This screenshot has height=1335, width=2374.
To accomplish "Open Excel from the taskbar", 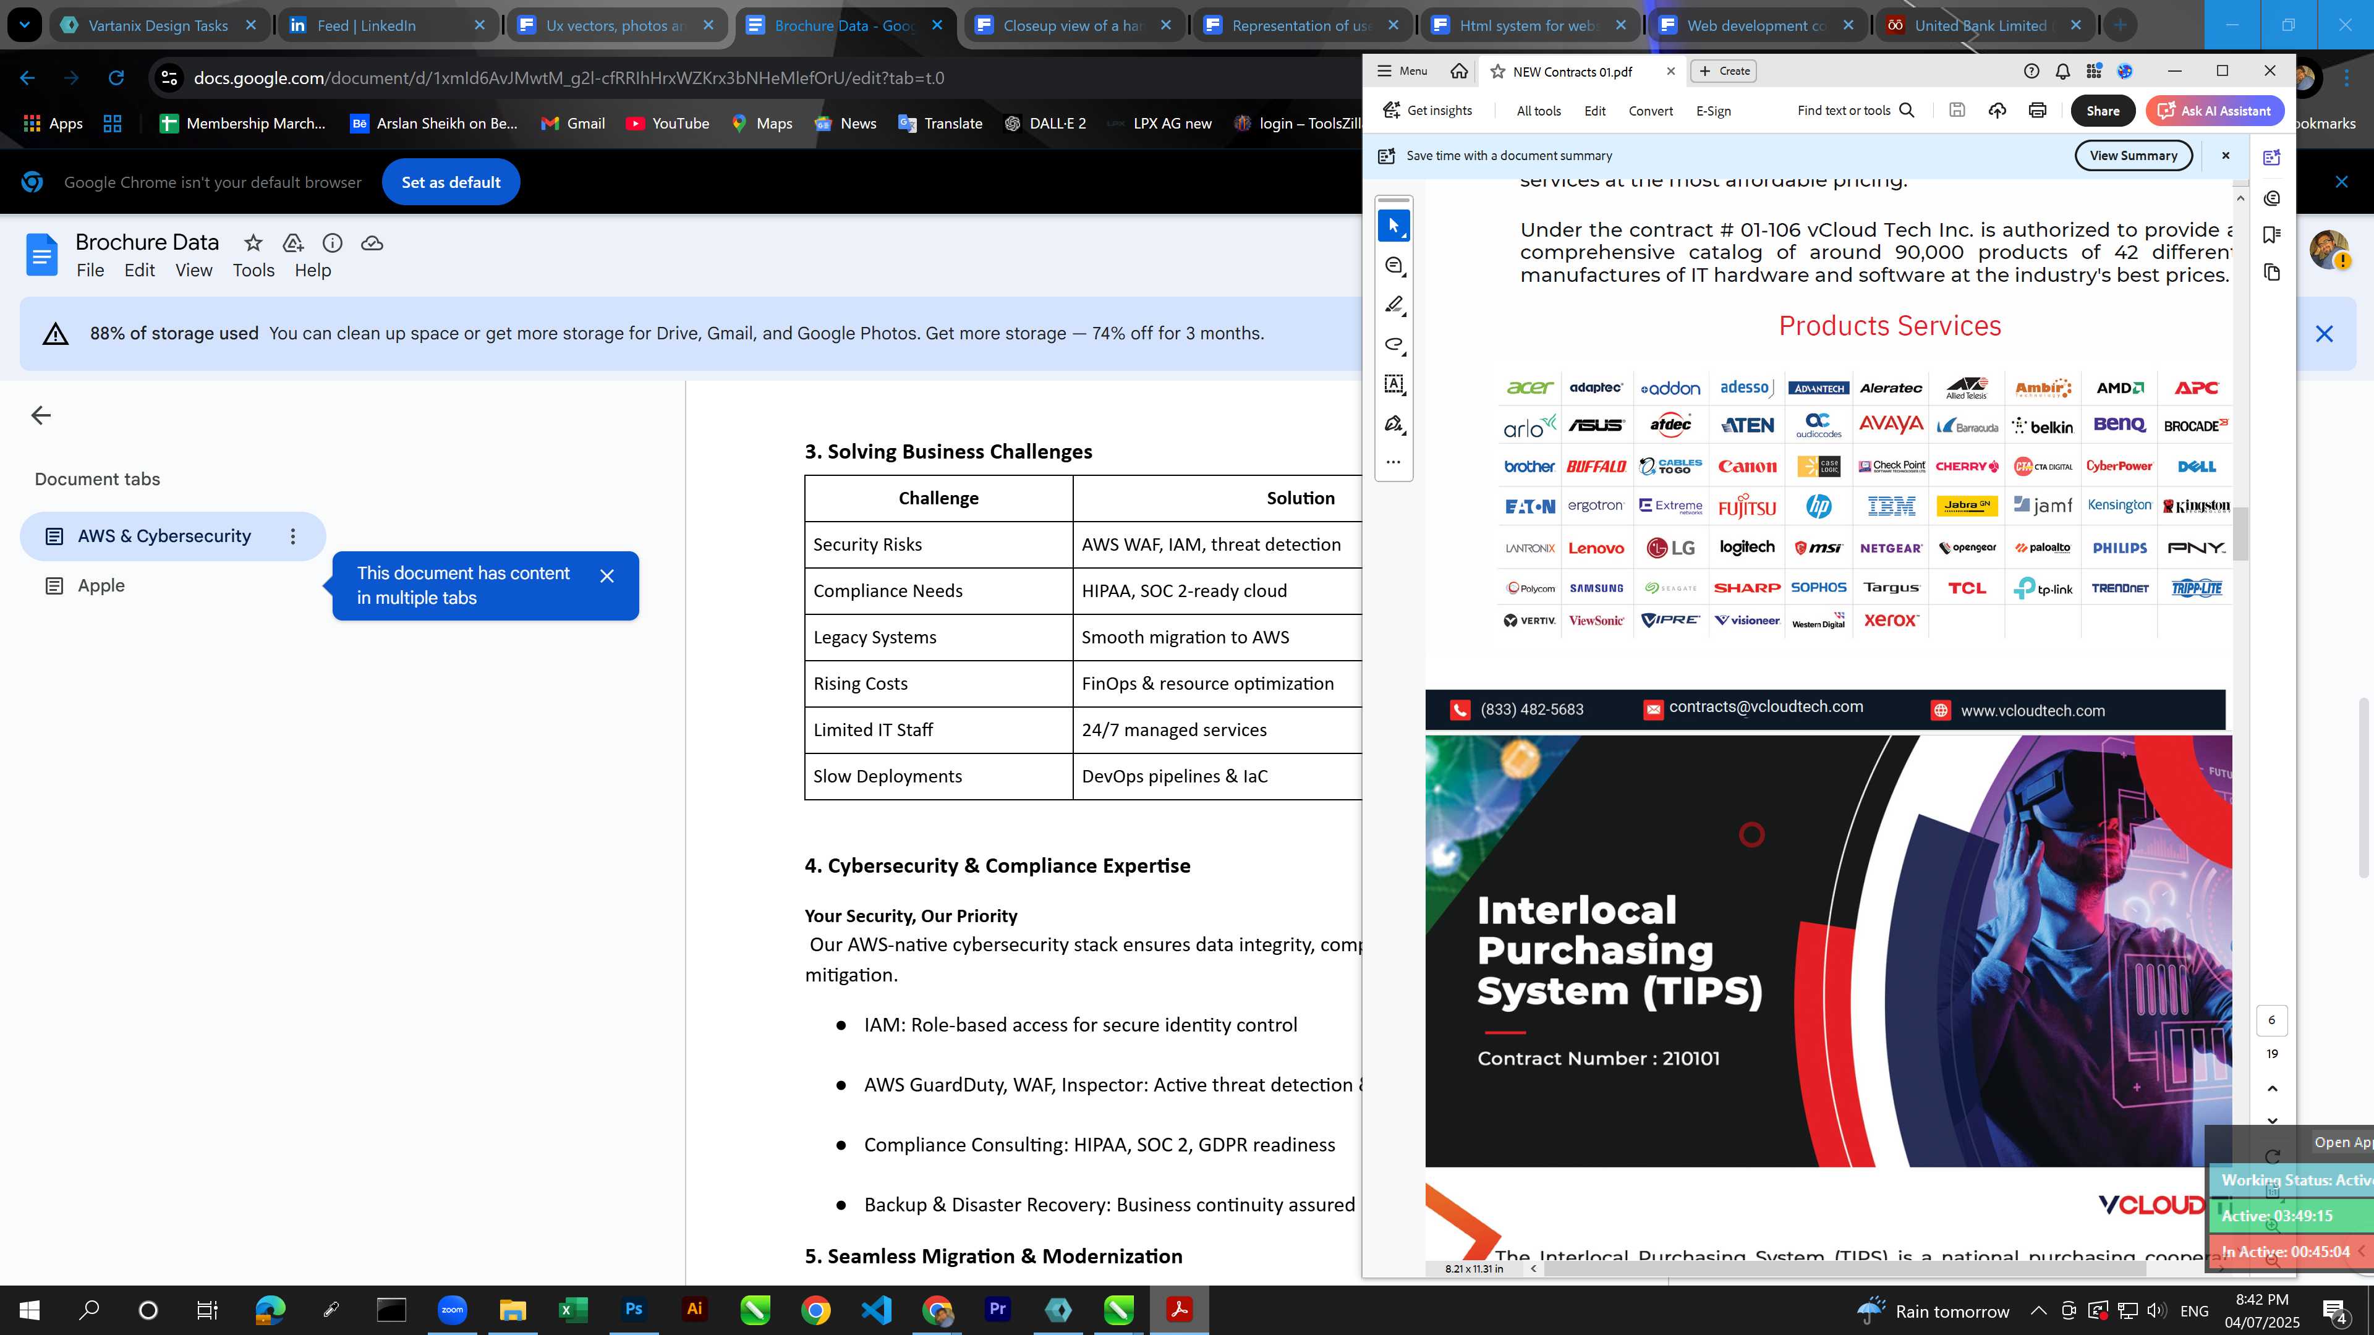I will (x=573, y=1309).
